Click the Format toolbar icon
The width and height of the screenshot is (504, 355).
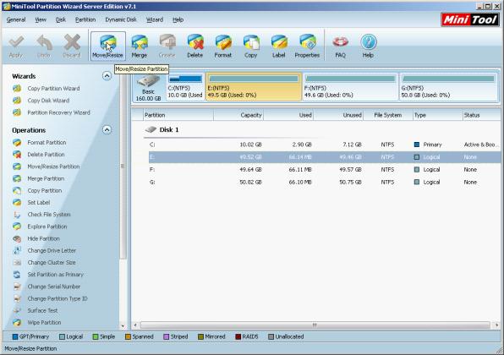point(223,46)
